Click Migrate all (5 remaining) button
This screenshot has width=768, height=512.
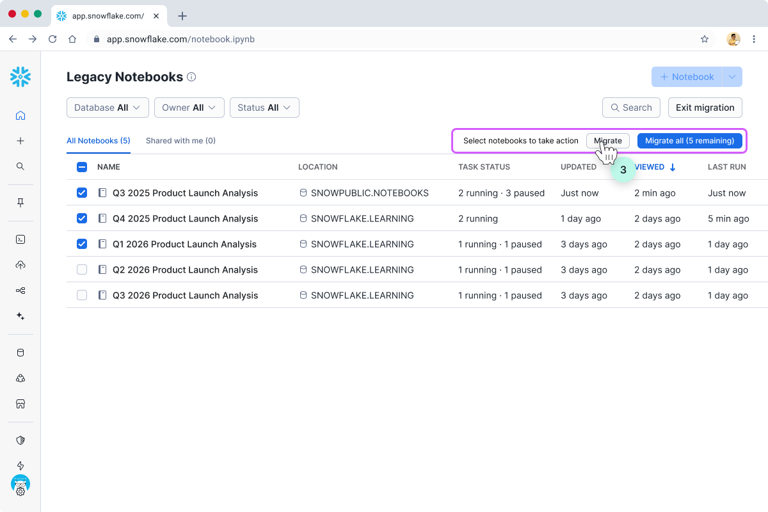690,141
